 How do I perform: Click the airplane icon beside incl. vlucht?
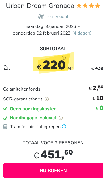point(41,17)
